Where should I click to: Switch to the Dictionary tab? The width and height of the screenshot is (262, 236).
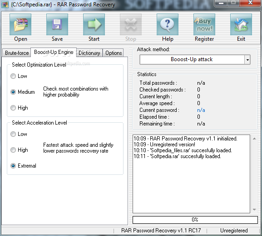click(89, 53)
